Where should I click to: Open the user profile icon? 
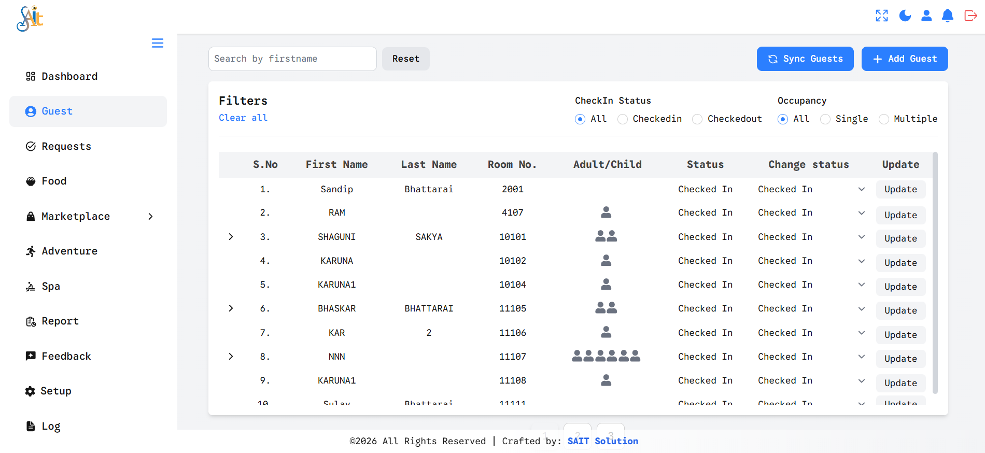tap(926, 16)
